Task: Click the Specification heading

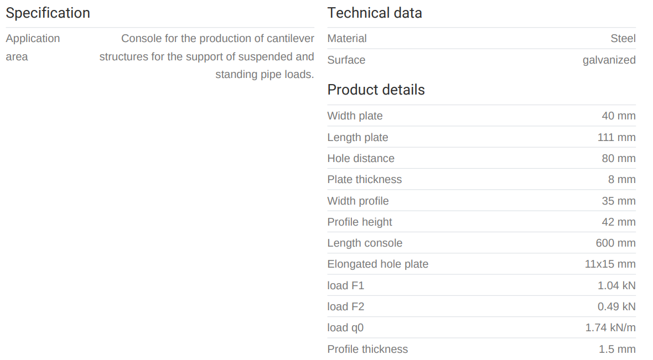Action: [48, 13]
